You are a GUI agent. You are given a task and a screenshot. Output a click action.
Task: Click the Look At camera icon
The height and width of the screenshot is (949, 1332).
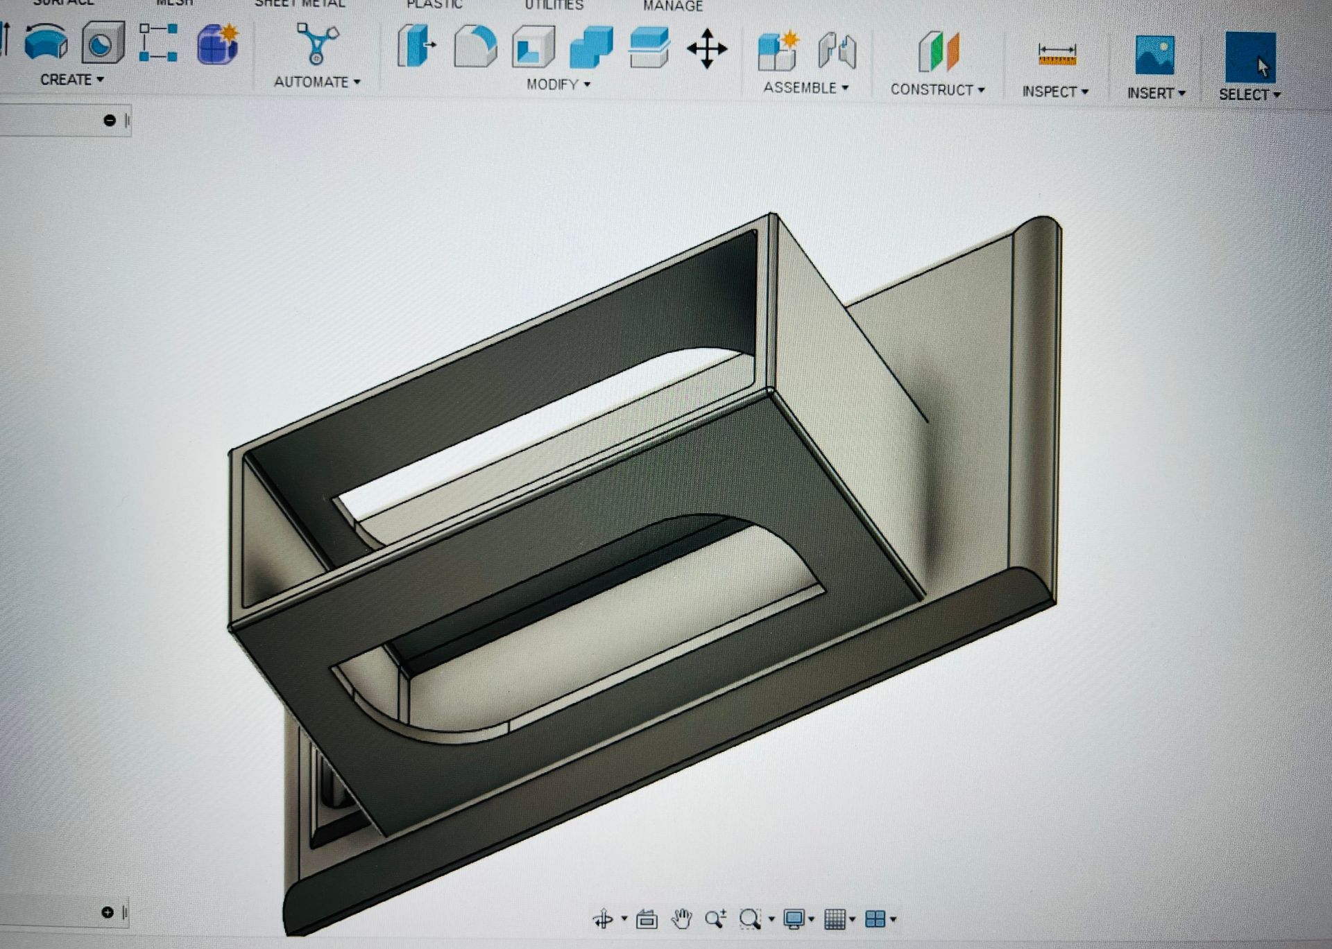[647, 919]
